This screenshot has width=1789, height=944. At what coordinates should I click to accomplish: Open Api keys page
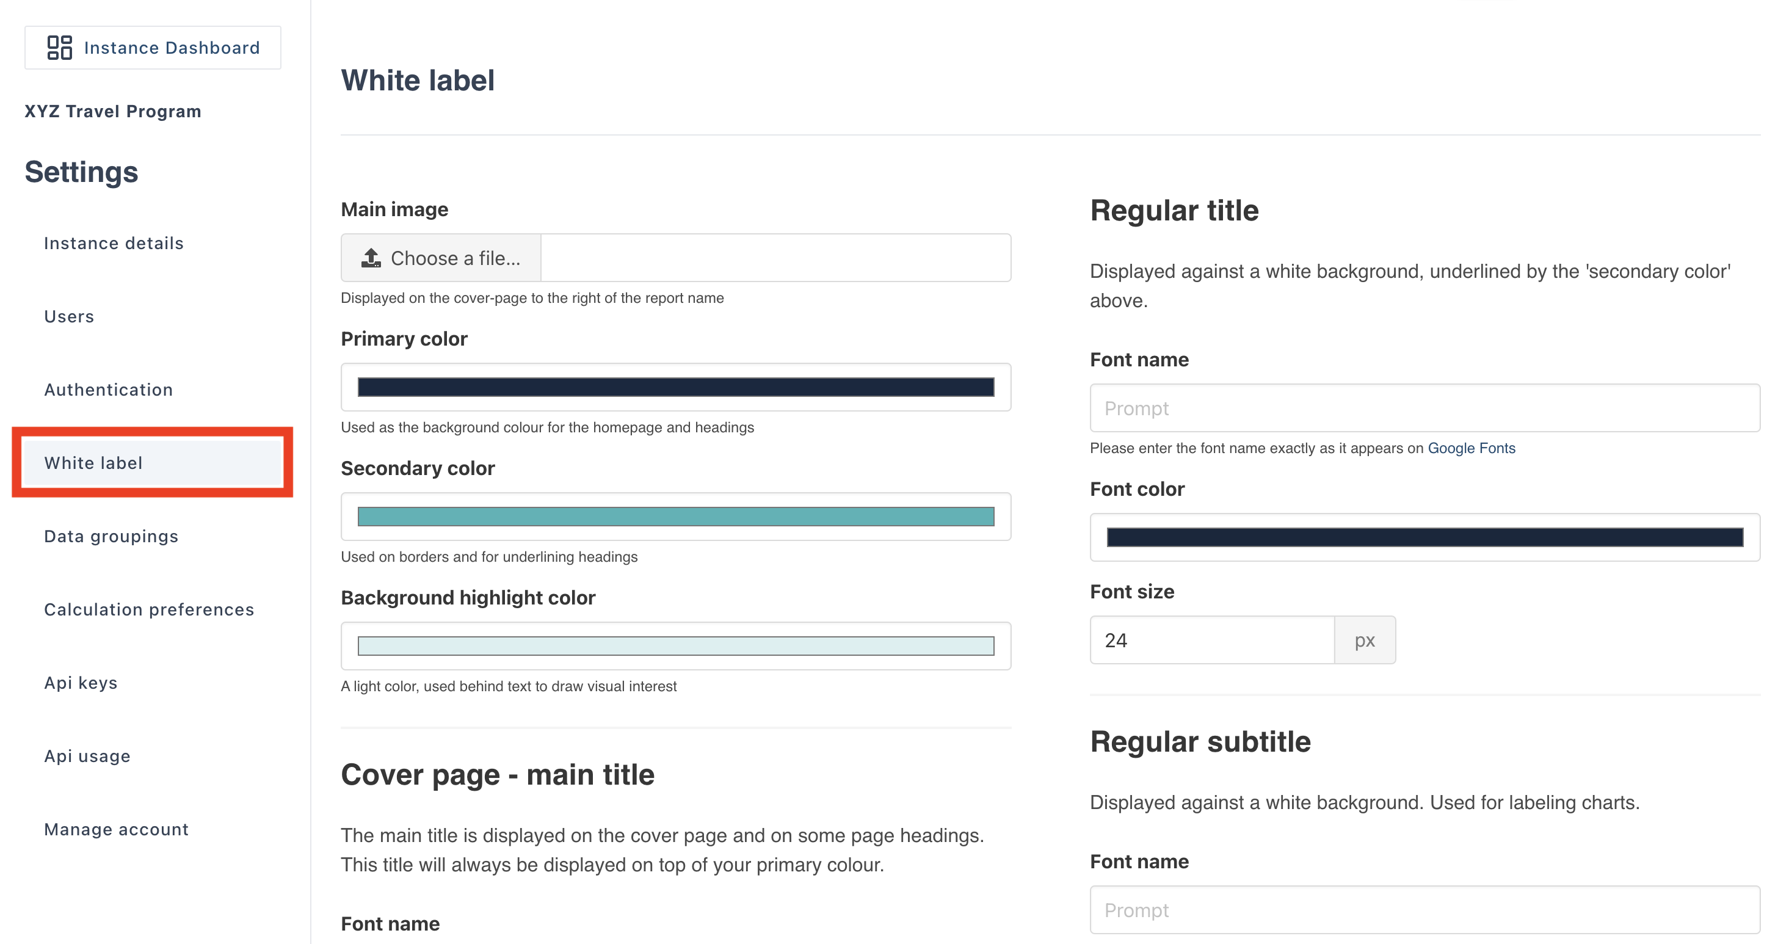81,683
